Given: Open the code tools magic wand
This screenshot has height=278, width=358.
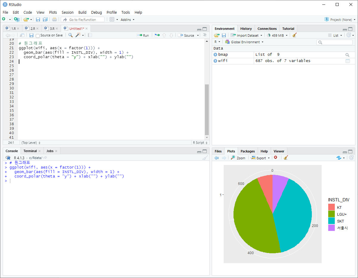Looking at the screenshot, I should click(78, 35).
